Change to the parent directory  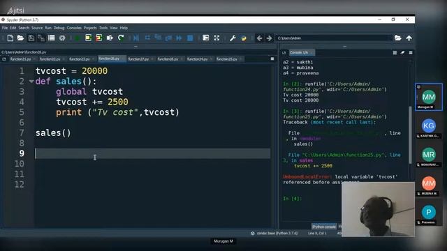409,38
